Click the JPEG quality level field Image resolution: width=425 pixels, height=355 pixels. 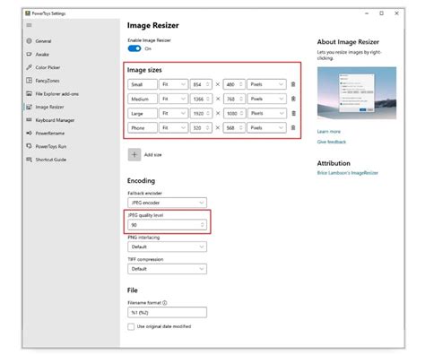pos(167,225)
